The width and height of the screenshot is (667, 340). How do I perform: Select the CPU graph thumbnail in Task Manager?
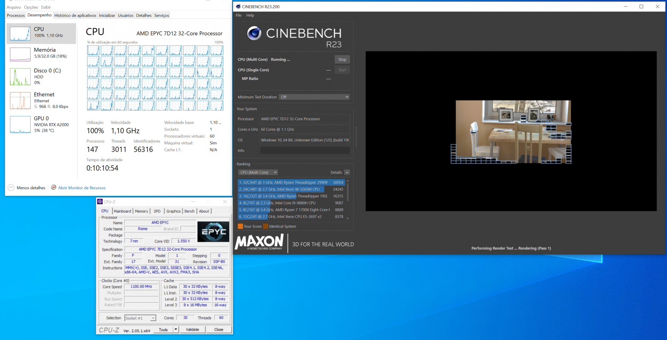20,34
